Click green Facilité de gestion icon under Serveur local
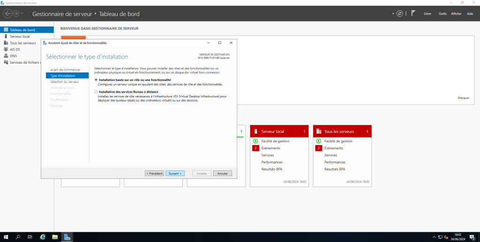This screenshot has width=480, height=242. pyautogui.click(x=255, y=141)
